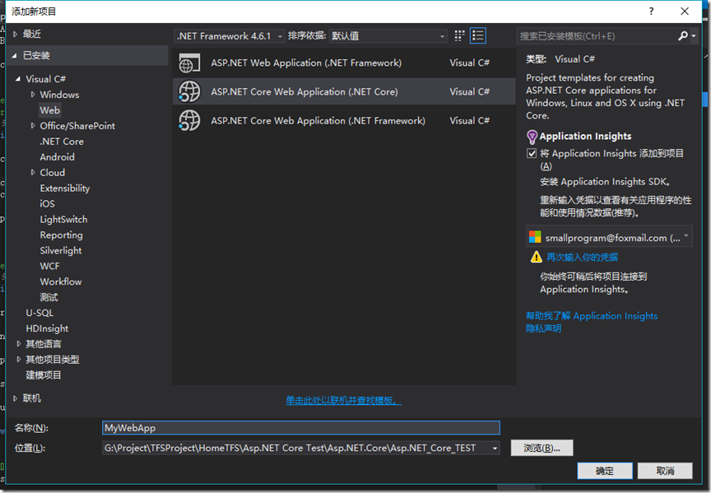Click the find templates online link

tap(344, 401)
